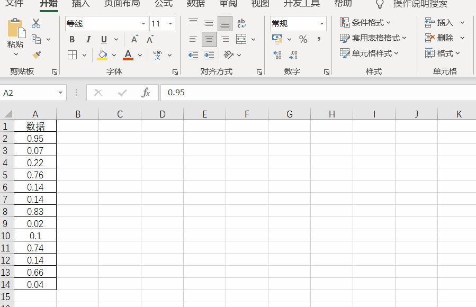Apply yellow fill color bucket
This screenshot has height=307, width=476.
(x=102, y=55)
